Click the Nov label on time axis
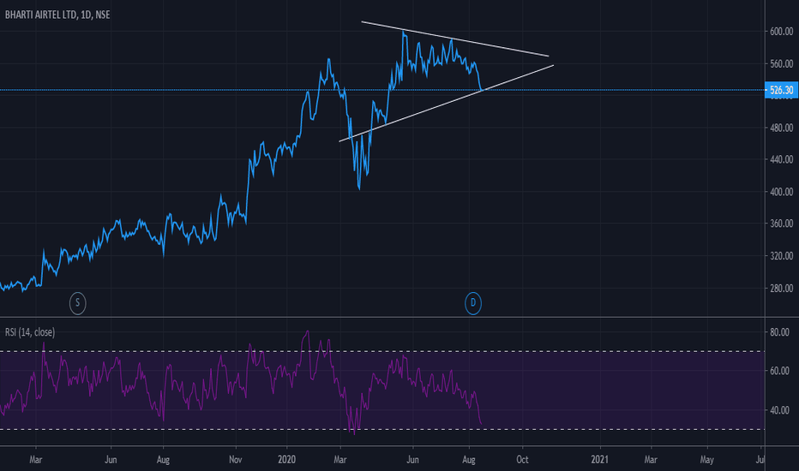This screenshot has height=471, width=799. (236, 459)
